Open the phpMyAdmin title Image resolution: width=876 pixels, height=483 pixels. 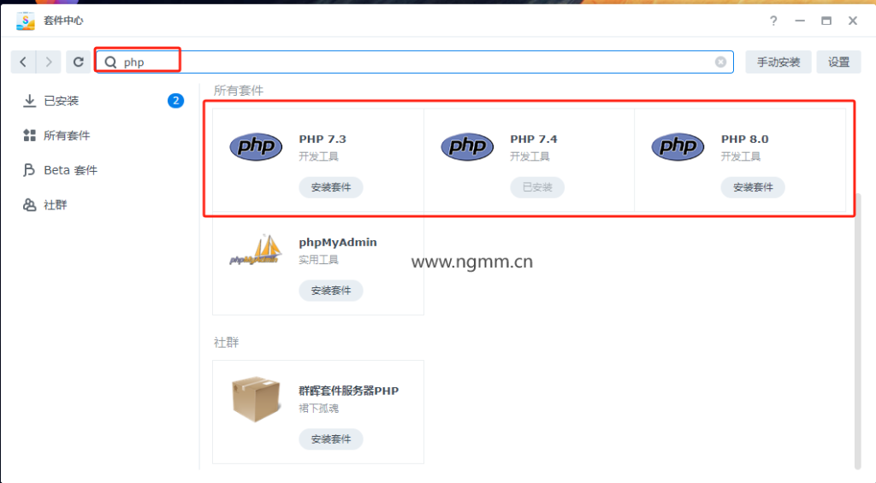[337, 242]
